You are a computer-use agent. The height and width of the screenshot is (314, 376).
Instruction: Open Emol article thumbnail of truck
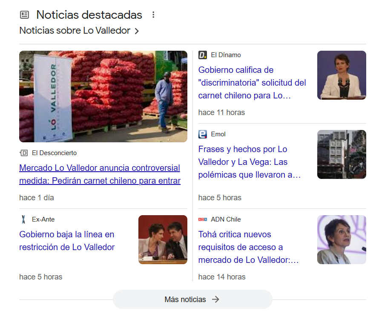(342, 154)
